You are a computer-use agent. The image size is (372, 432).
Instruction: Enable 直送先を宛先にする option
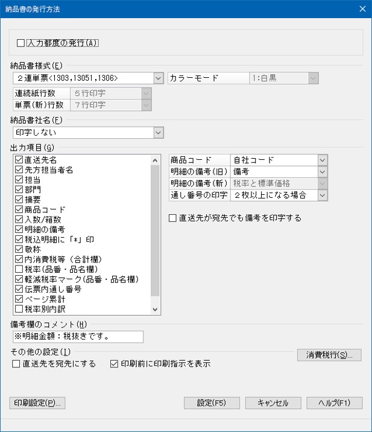(x=16, y=364)
